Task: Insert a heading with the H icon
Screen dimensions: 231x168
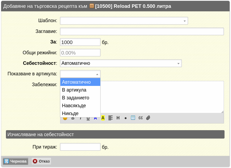Action: point(118,118)
